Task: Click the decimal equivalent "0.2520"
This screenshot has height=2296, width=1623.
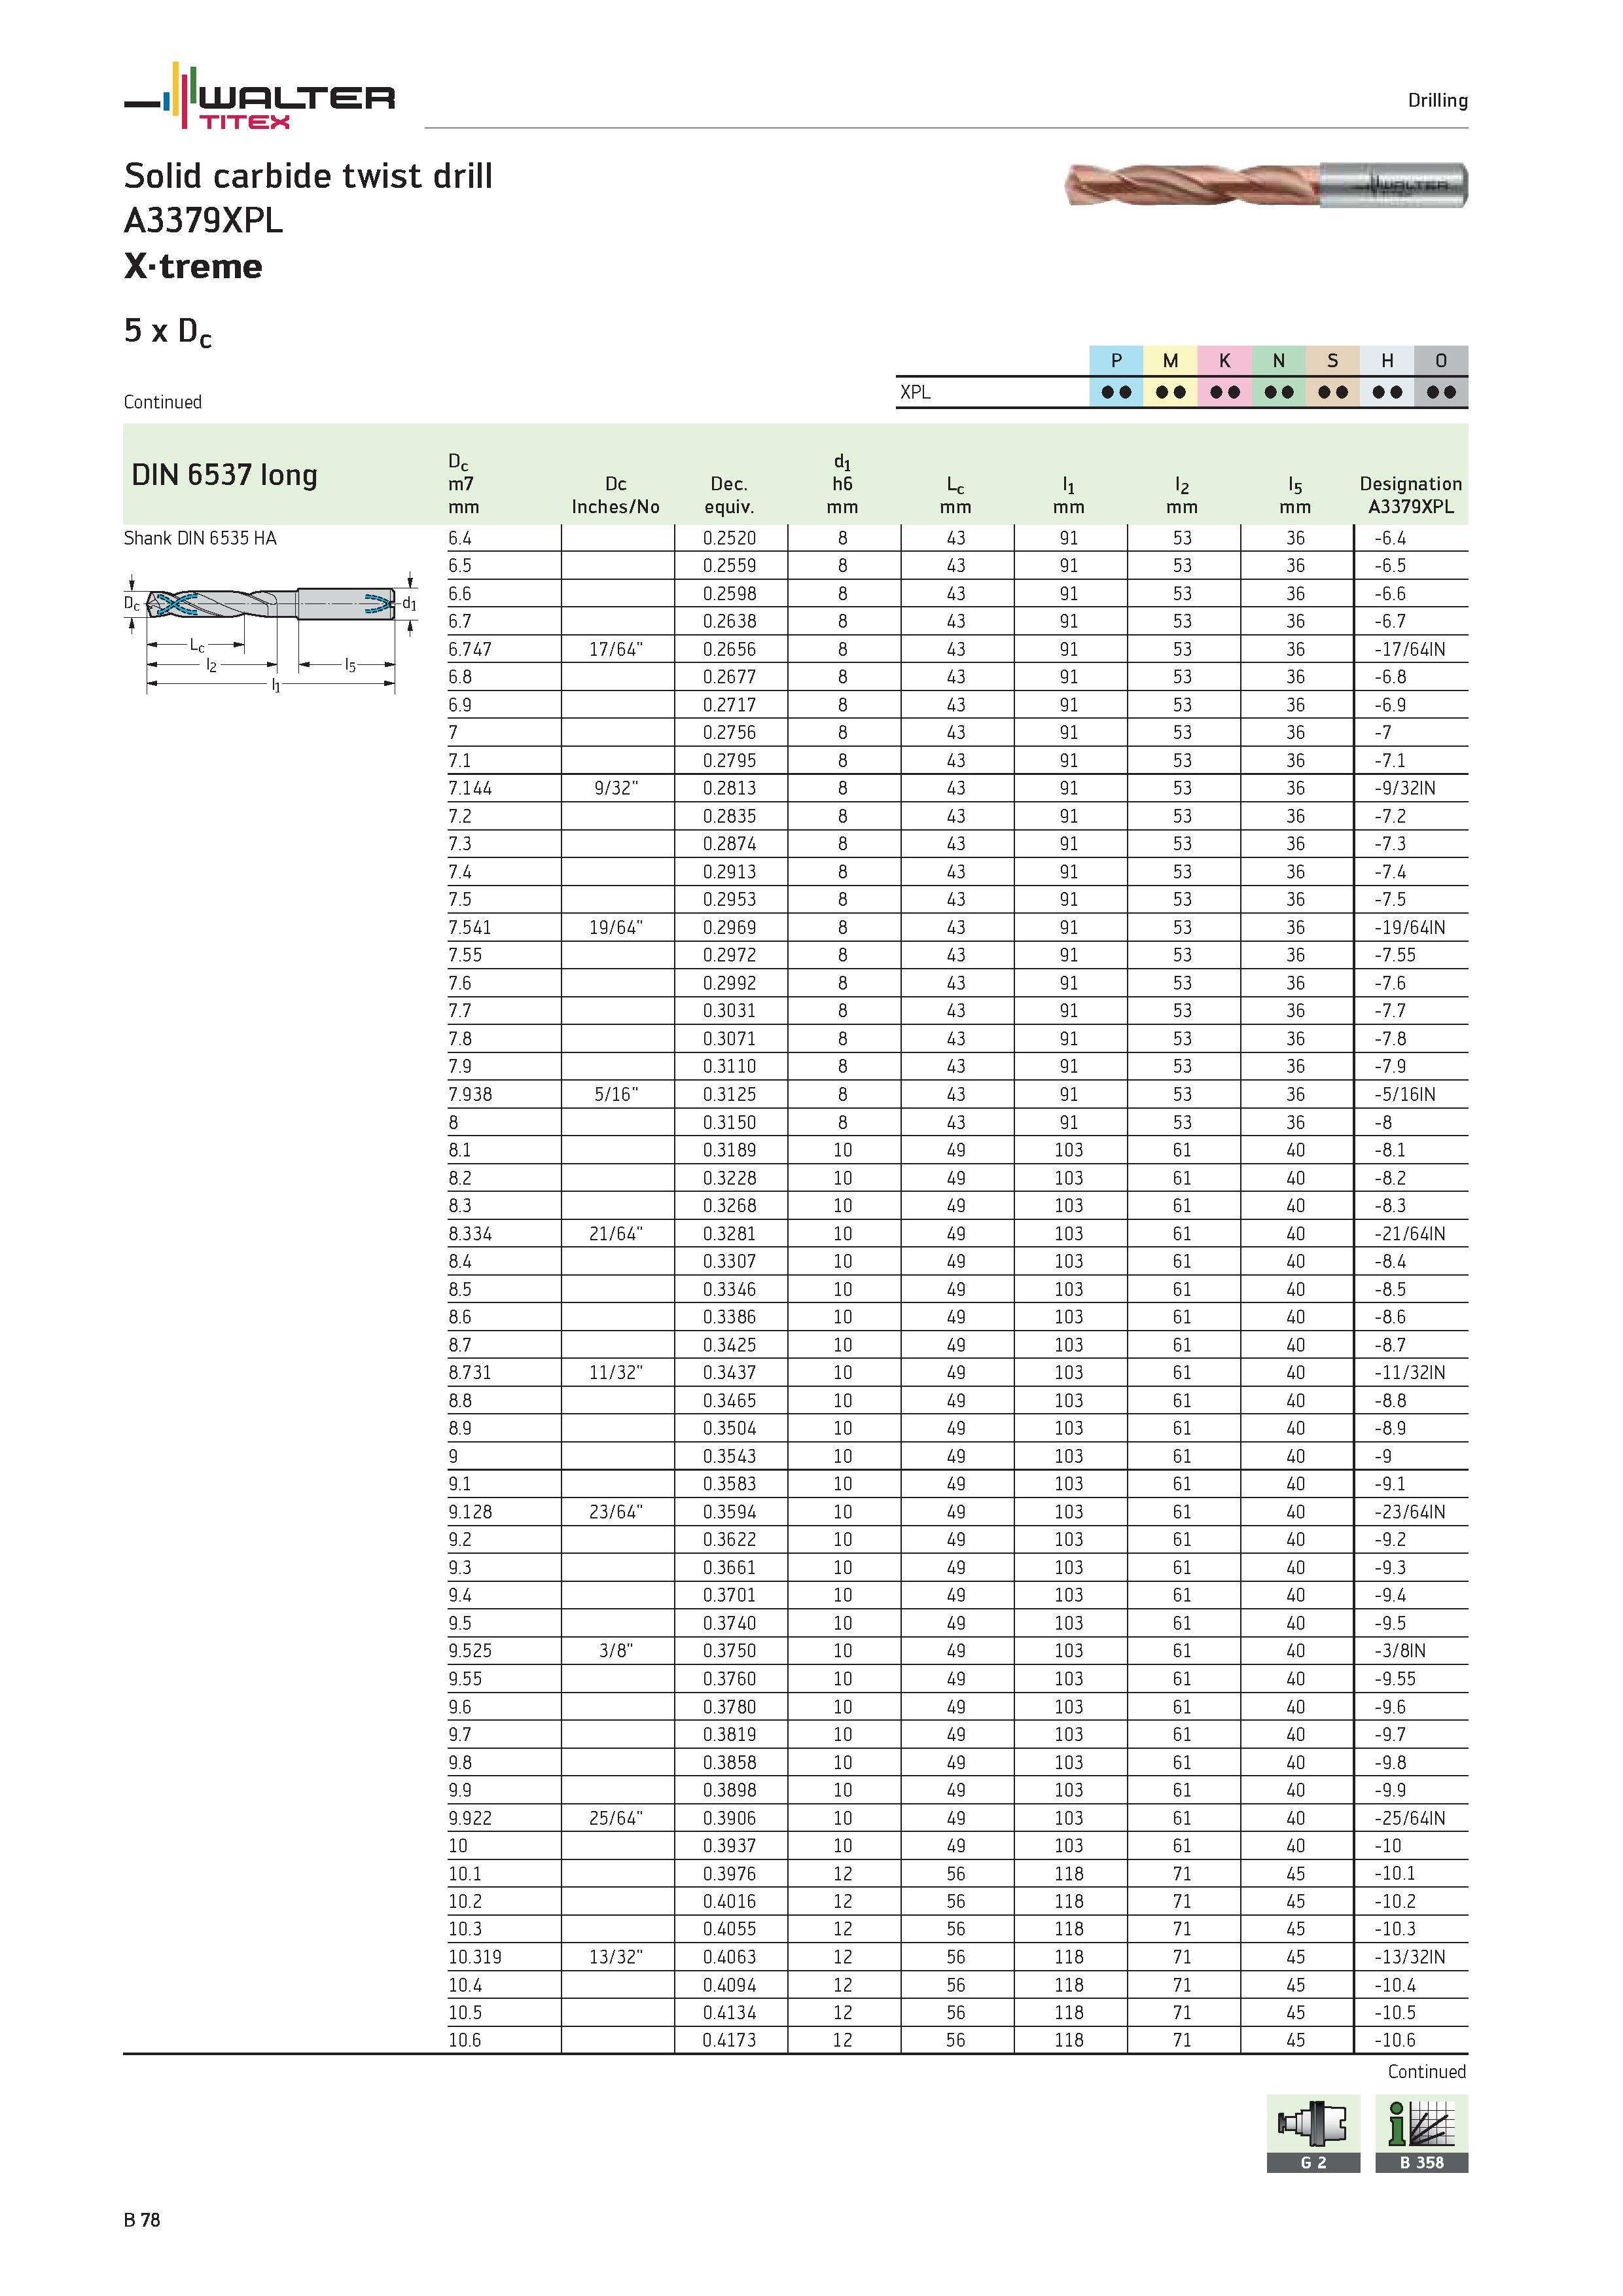Action: tap(729, 538)
